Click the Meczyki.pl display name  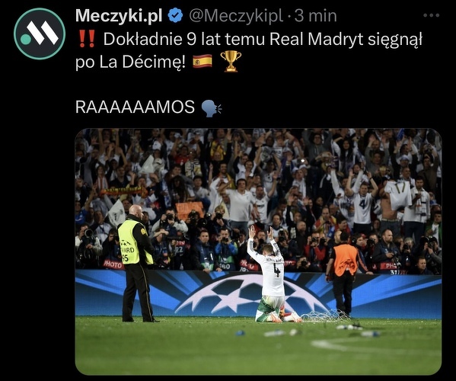click(x=119, y=16)
